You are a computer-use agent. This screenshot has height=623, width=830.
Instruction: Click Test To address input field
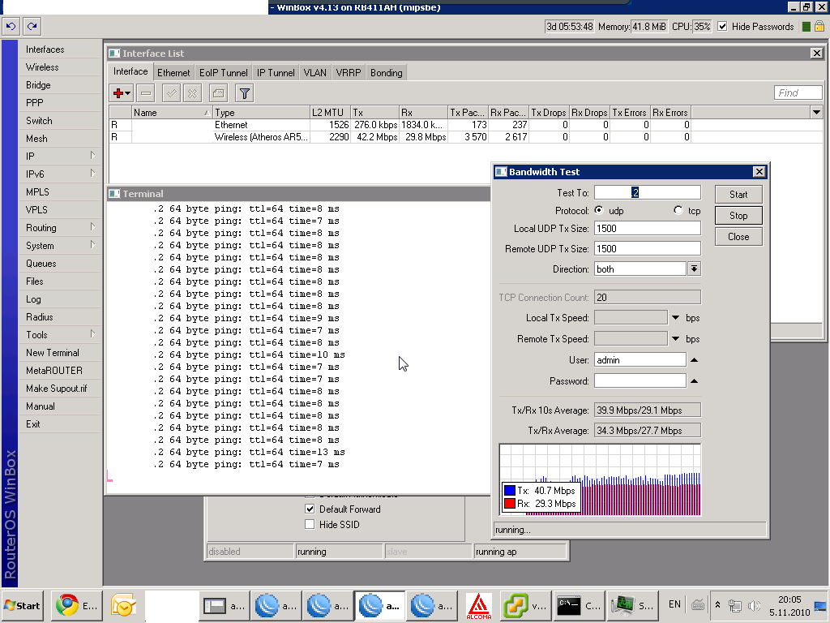click(x=648, y=192)
